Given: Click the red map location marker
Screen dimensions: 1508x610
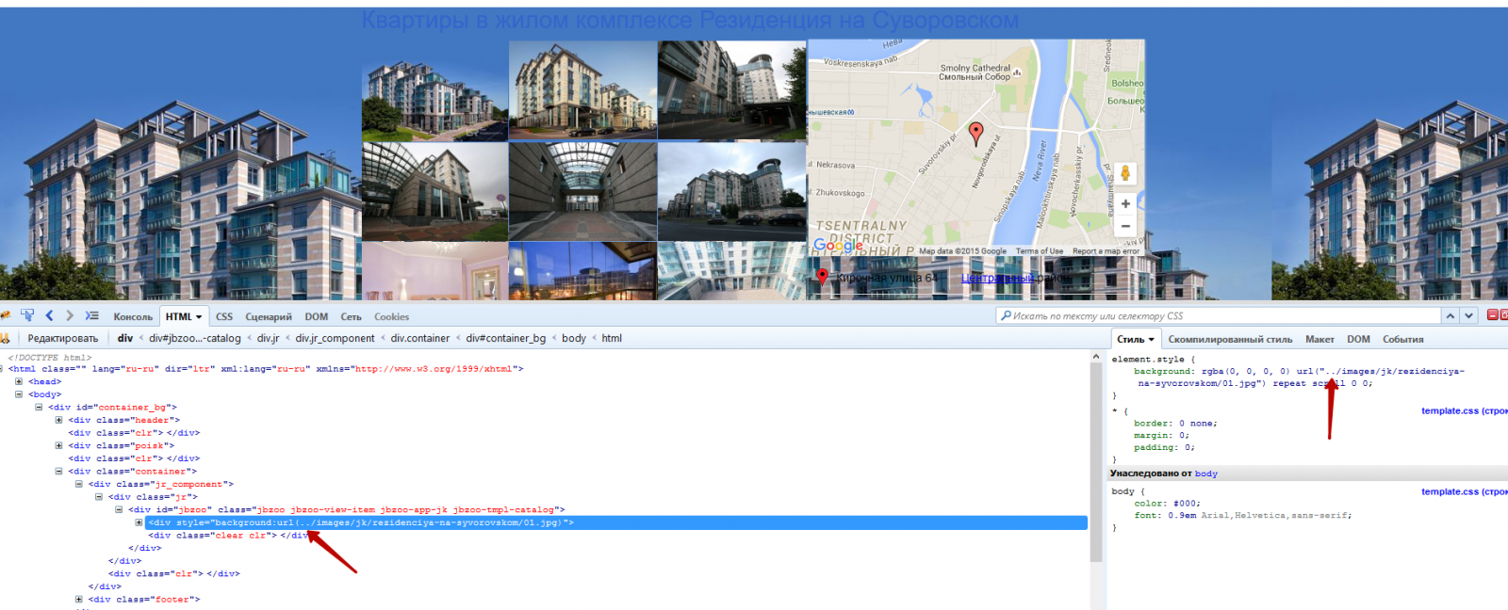Looking at the screenshot, I should (x=976, y=133).
